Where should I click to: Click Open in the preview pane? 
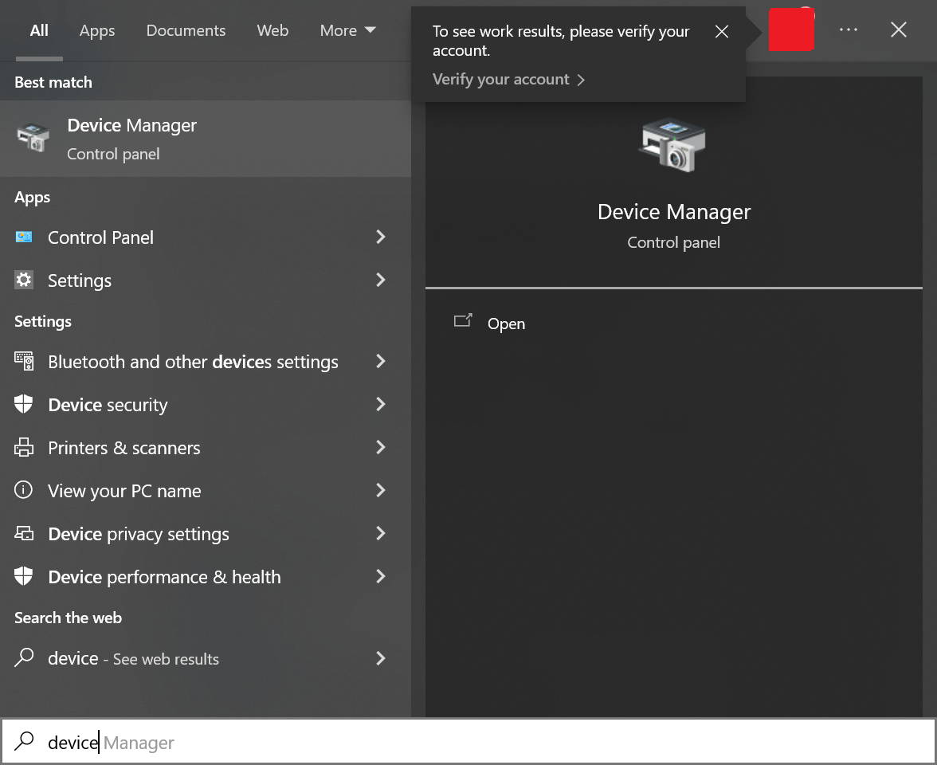pos(506,324)
